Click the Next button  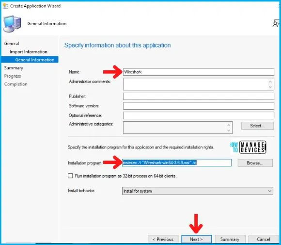click(x=197, y=239)
